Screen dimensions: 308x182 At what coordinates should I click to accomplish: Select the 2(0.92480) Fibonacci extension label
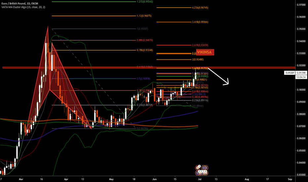pos(198,60)
